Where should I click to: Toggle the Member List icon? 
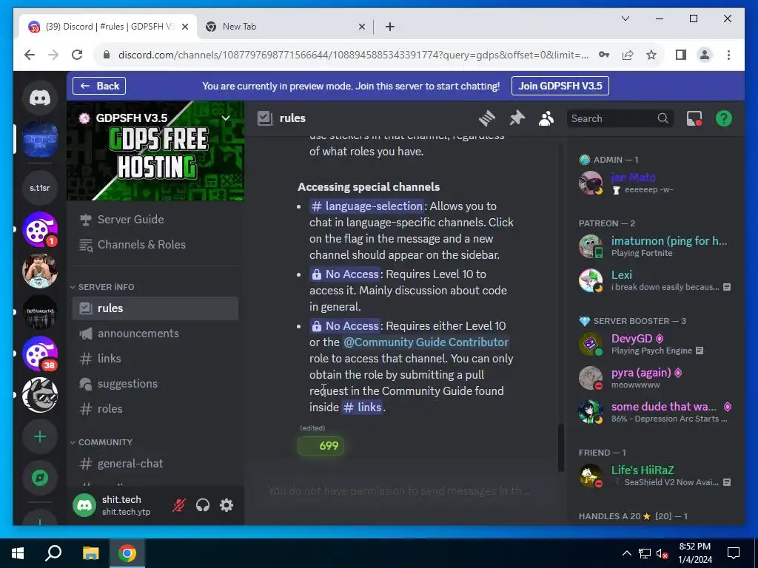pyautogui.click(x=546, y=118)
